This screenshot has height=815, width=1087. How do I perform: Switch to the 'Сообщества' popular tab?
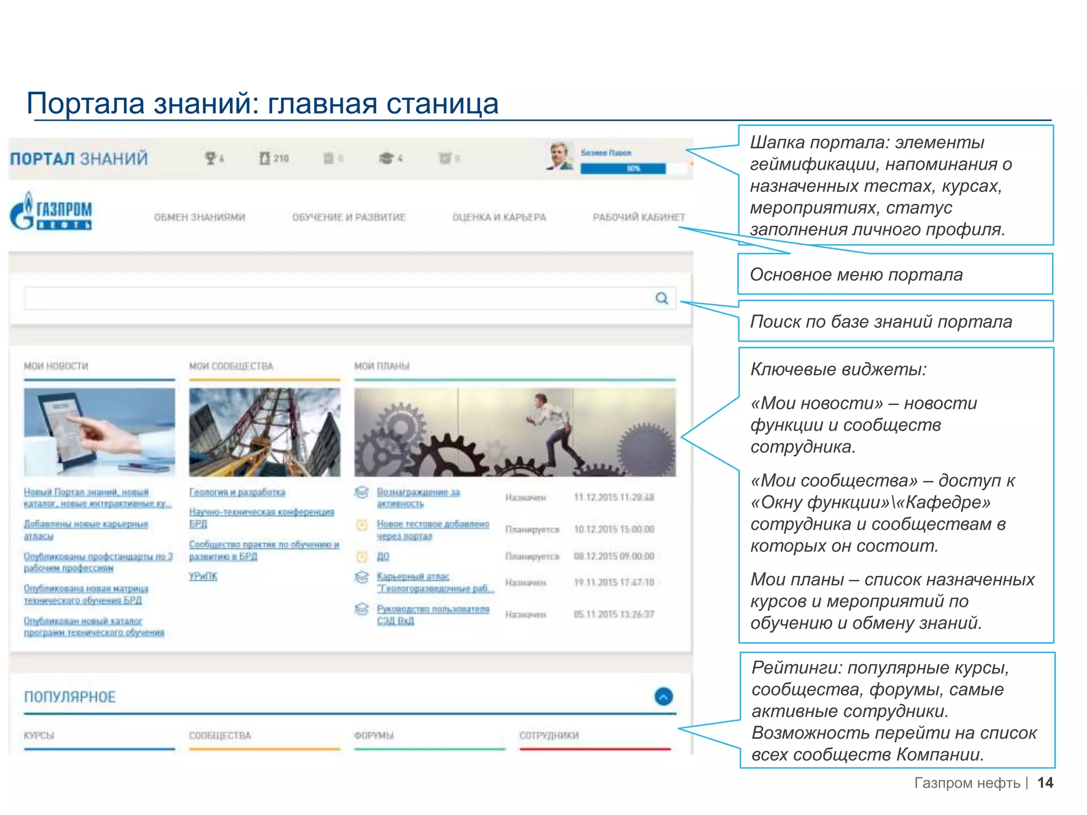click(x=220, y=735)
